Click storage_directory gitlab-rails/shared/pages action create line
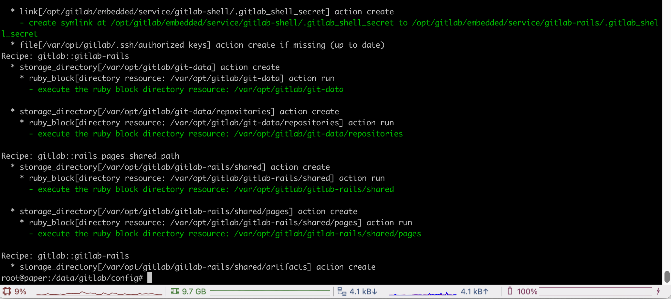Viewport: 671px width, 299px height. 184,212
